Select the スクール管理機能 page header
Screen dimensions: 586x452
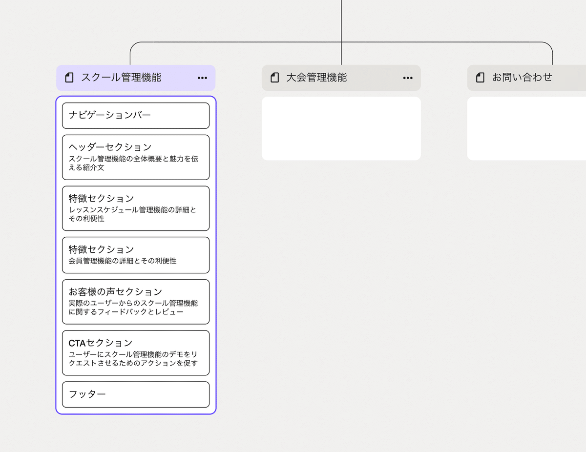click(136, 78)
